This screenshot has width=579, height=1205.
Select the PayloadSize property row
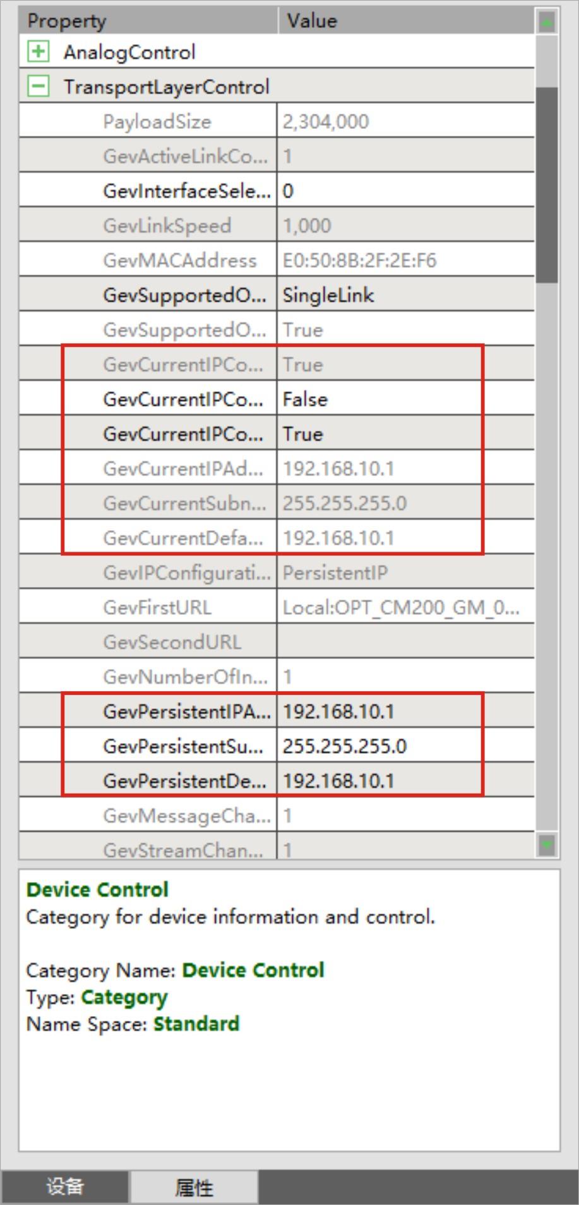[157, 121]
